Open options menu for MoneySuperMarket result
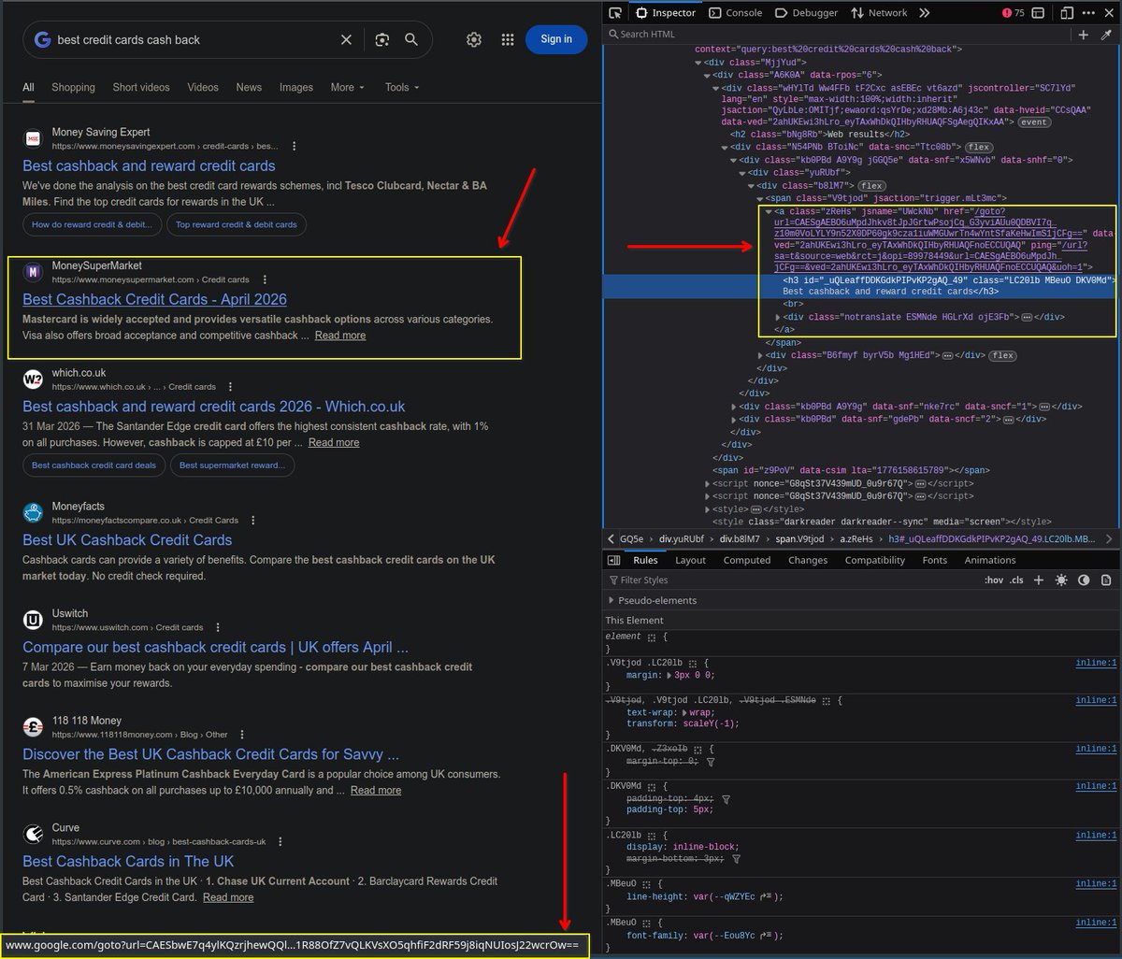 coord(265,279)
